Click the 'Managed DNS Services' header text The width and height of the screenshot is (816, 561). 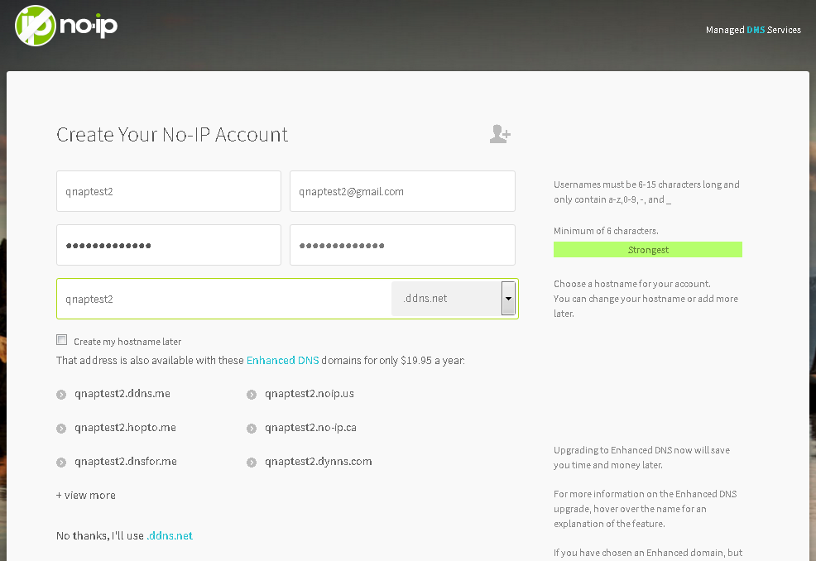click(753, 30)
